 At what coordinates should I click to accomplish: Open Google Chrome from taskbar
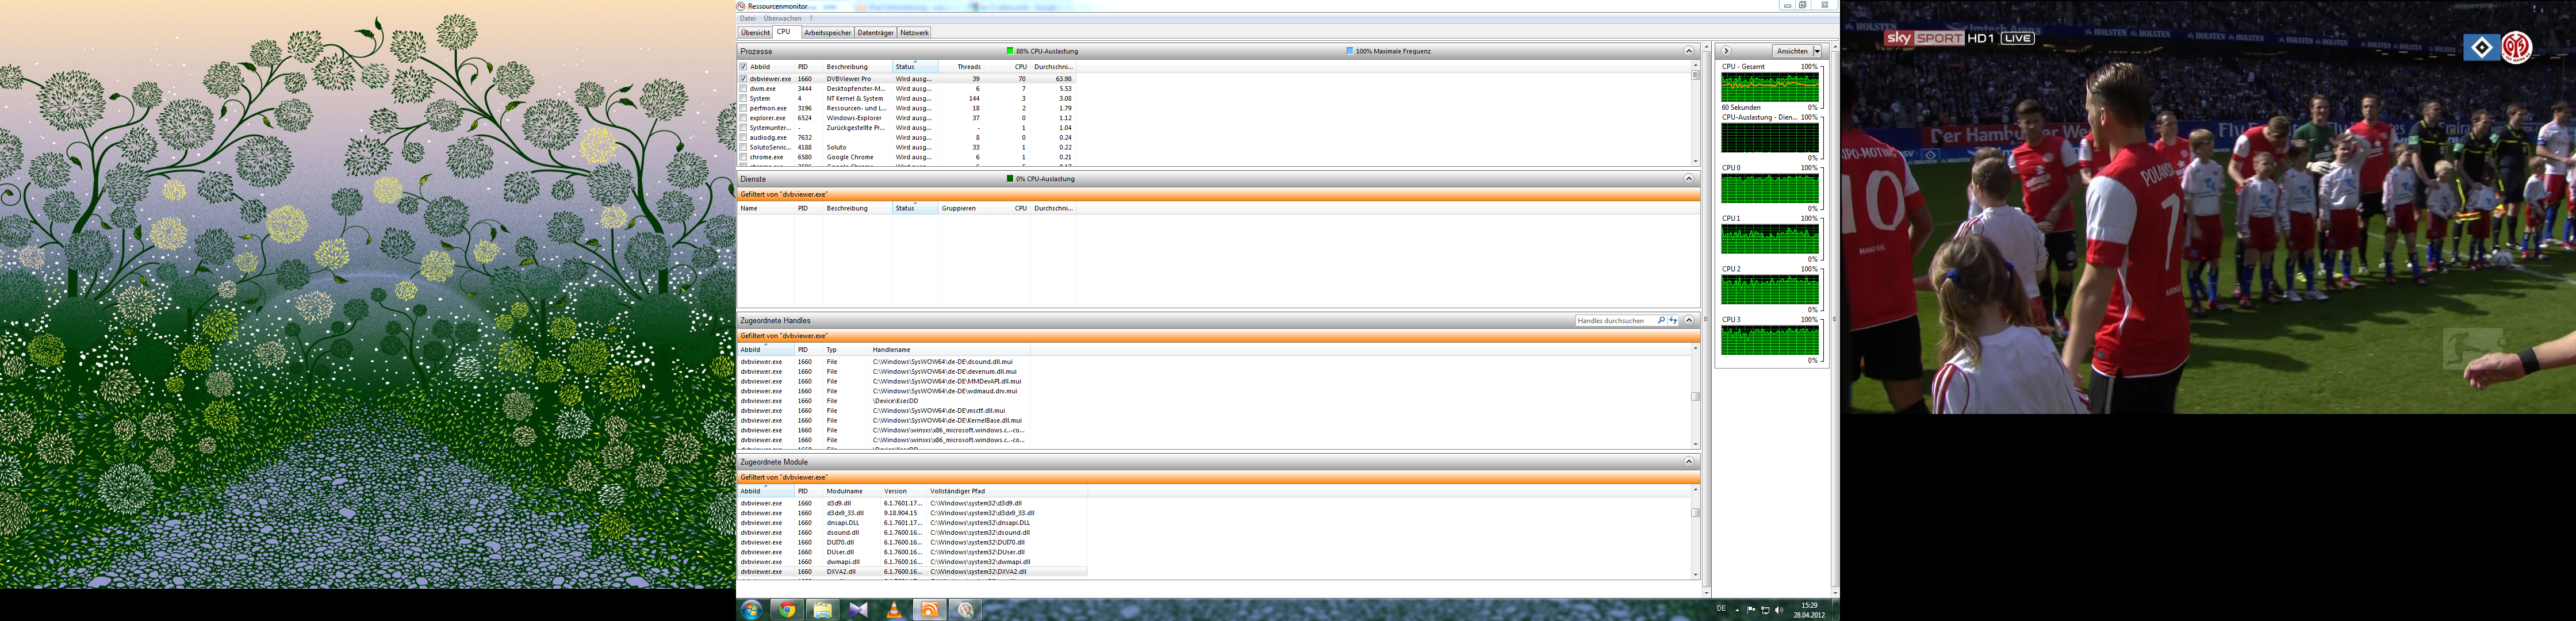click(787, 610)
